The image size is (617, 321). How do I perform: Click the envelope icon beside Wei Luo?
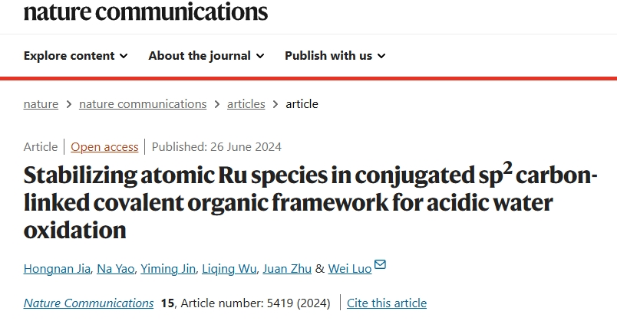pos(380,264)
